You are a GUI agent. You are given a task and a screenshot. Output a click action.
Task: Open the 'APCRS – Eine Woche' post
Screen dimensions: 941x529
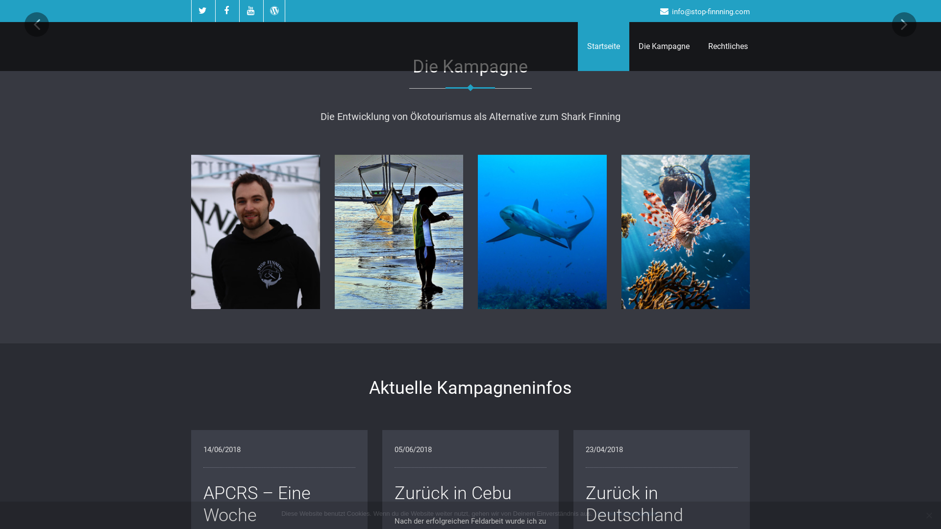point(257,504)
